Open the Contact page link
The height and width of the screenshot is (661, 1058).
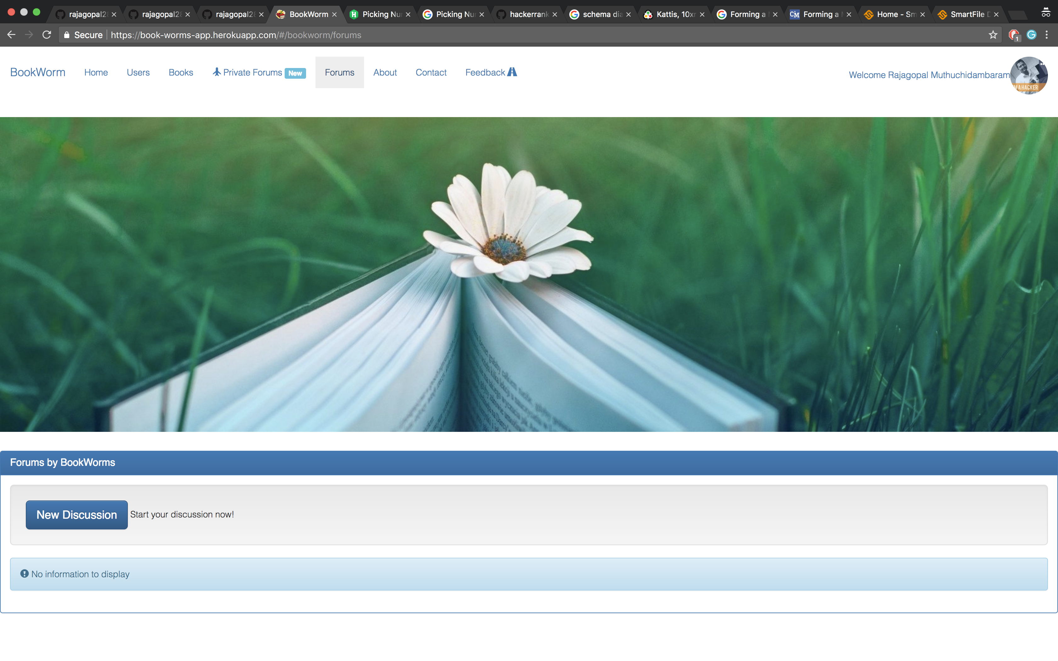431,73
